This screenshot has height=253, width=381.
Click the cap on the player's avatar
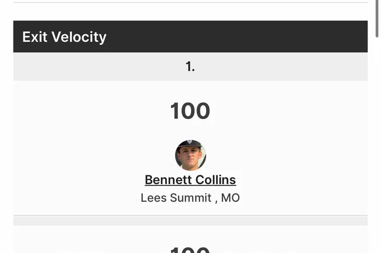point(190,144)
